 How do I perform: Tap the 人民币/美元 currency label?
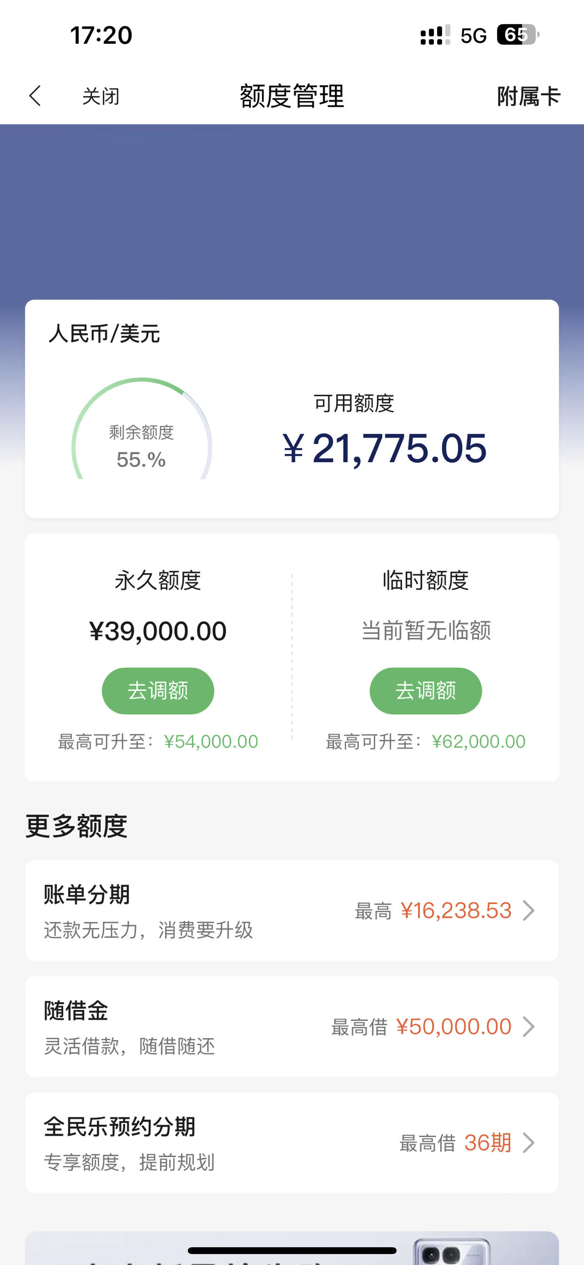tap(104, 334)
